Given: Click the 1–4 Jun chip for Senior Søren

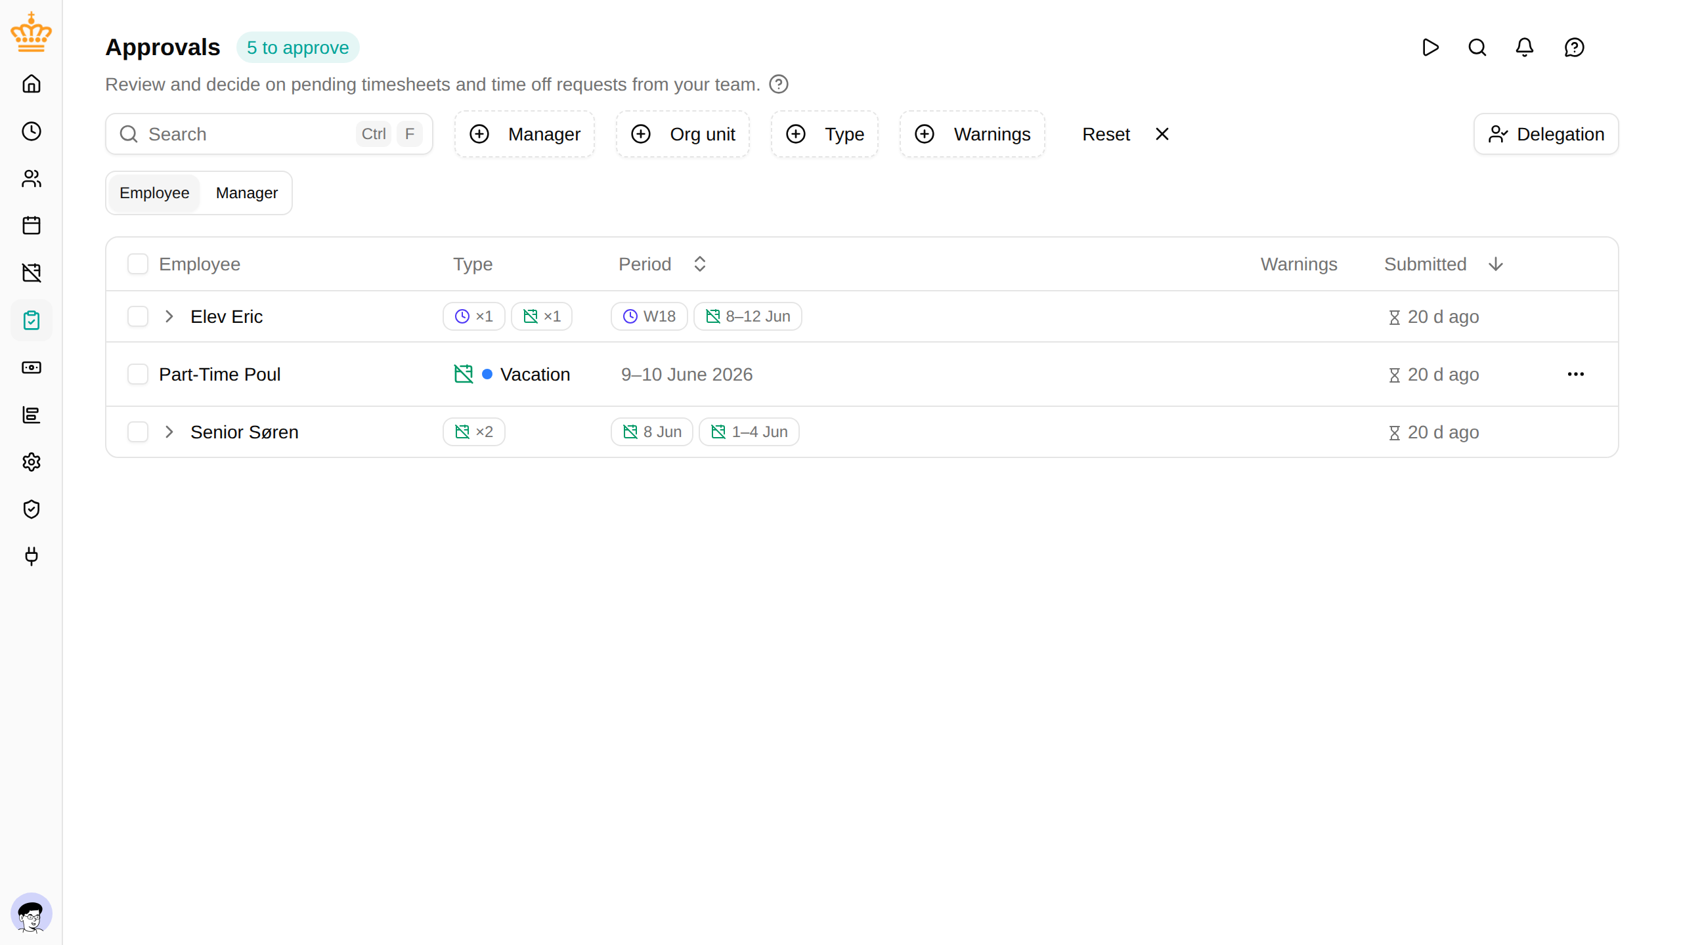Looking at the screenshot, I should click(749, 432).
